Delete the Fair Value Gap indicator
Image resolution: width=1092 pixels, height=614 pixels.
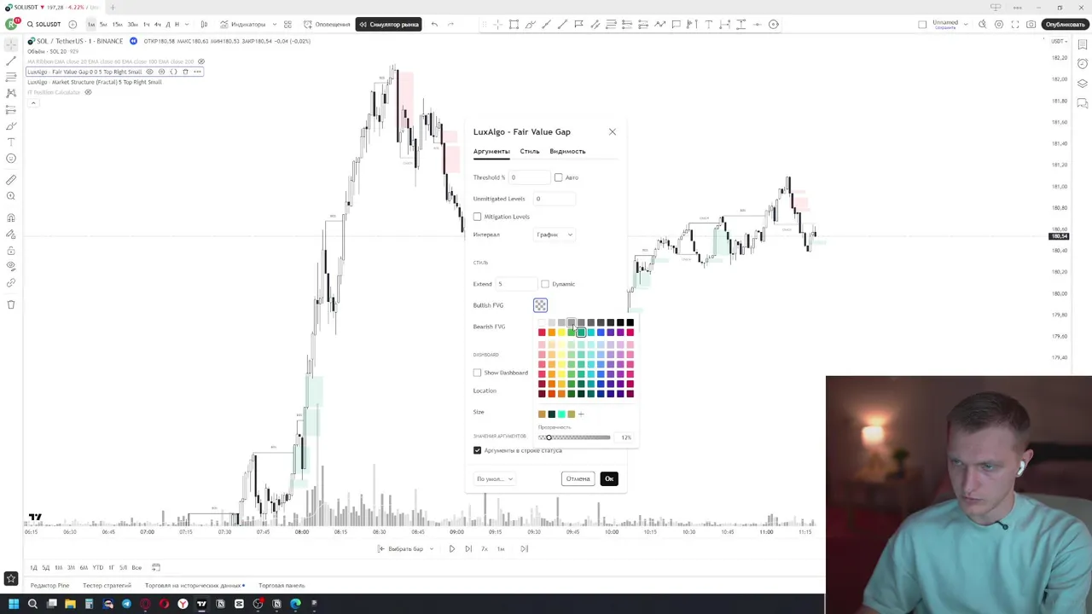[185, 72]
